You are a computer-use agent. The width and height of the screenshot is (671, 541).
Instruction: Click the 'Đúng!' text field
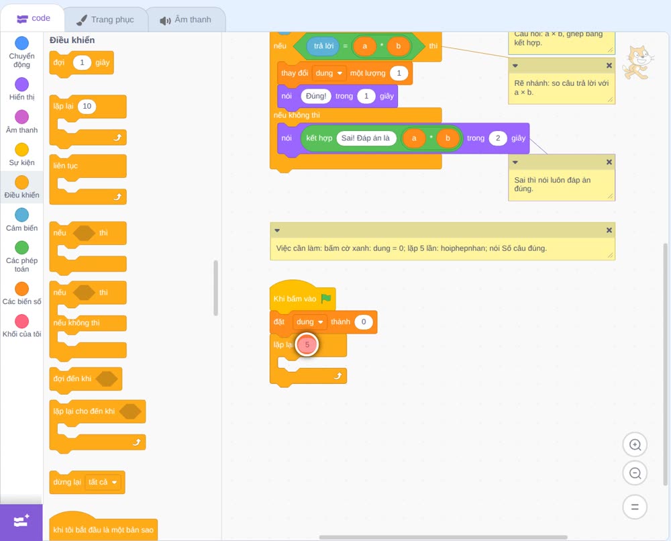click(316, 96)
